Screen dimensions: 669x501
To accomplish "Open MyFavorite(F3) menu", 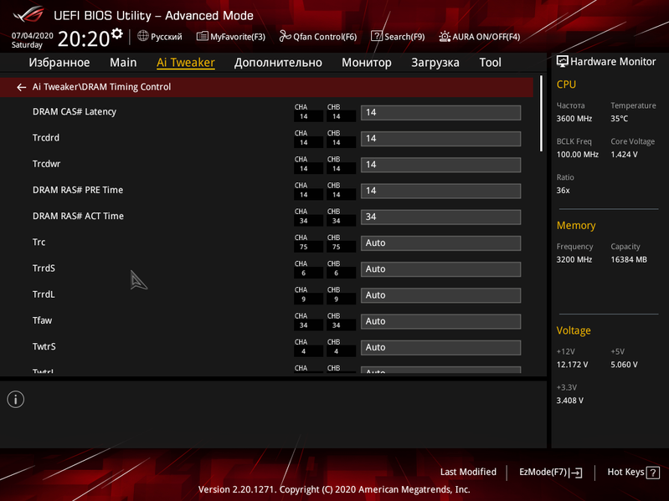I will coord(231,37).
